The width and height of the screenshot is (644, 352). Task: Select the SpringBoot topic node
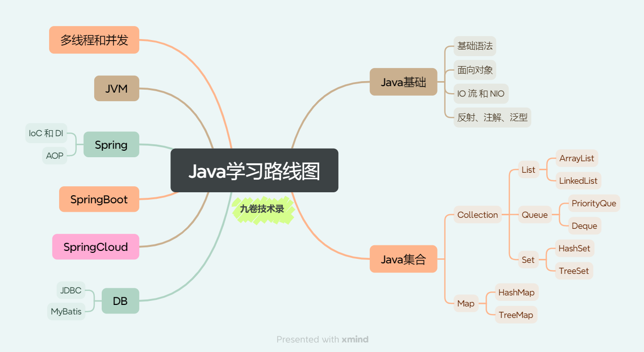click(99, 199)
